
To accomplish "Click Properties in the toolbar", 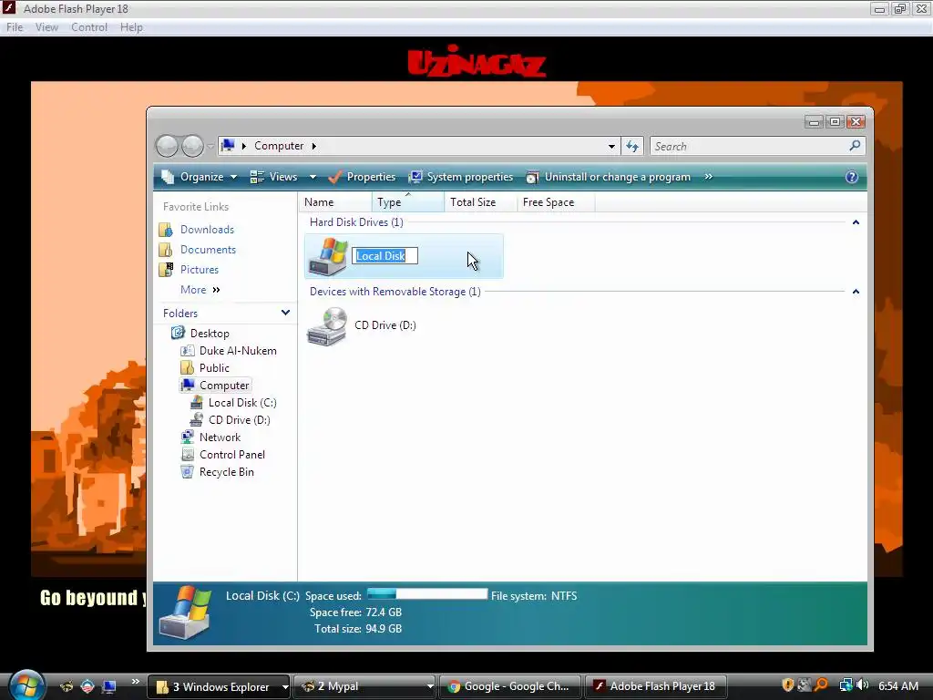I will click(x=362, y=177).
